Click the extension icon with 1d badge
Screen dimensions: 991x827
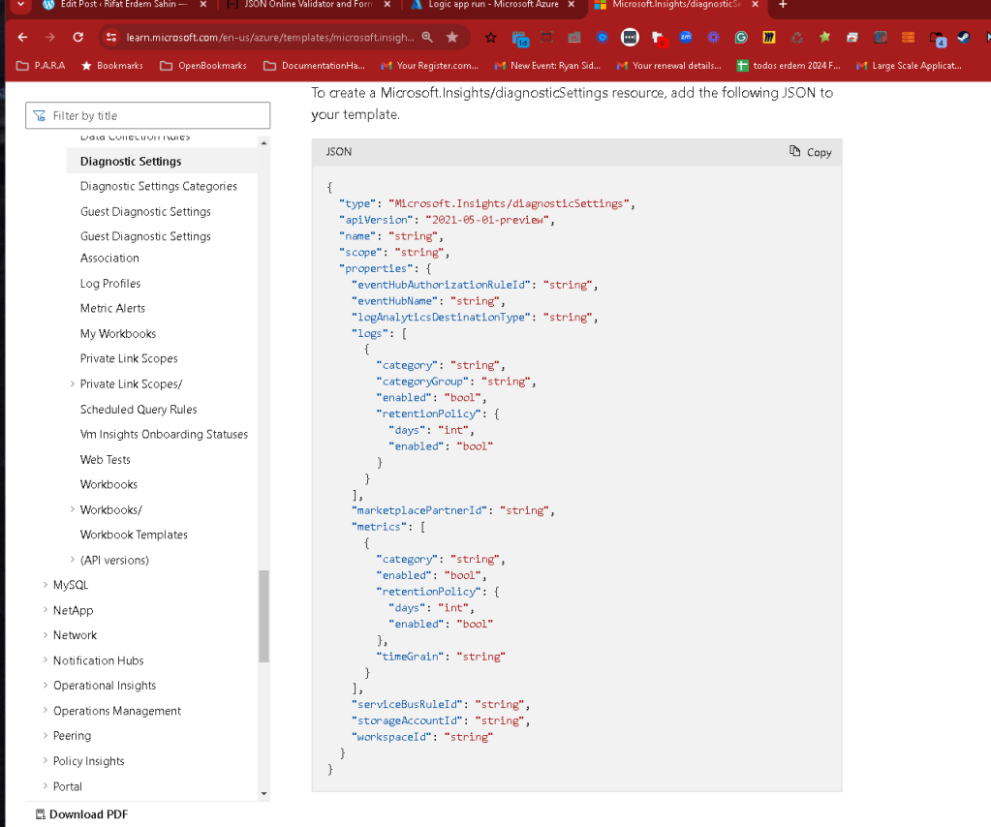click(x=520, y=39)
